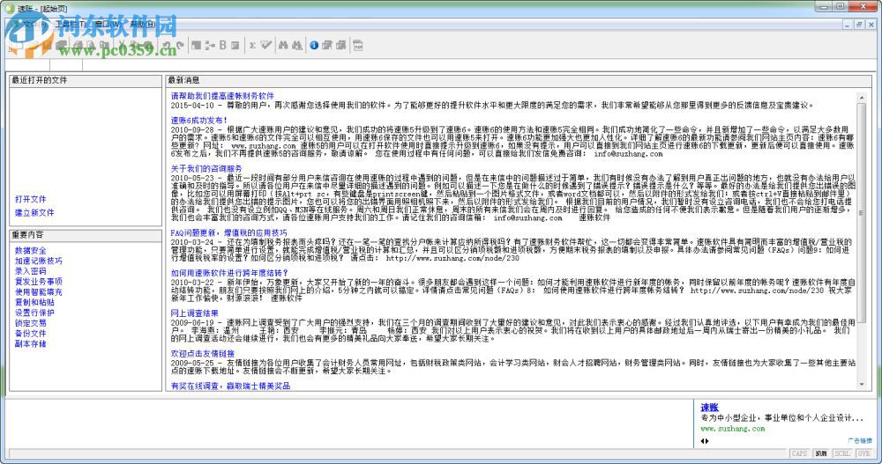
Task: Click the first binoculars find icon
Action: (x=283, y=46)
